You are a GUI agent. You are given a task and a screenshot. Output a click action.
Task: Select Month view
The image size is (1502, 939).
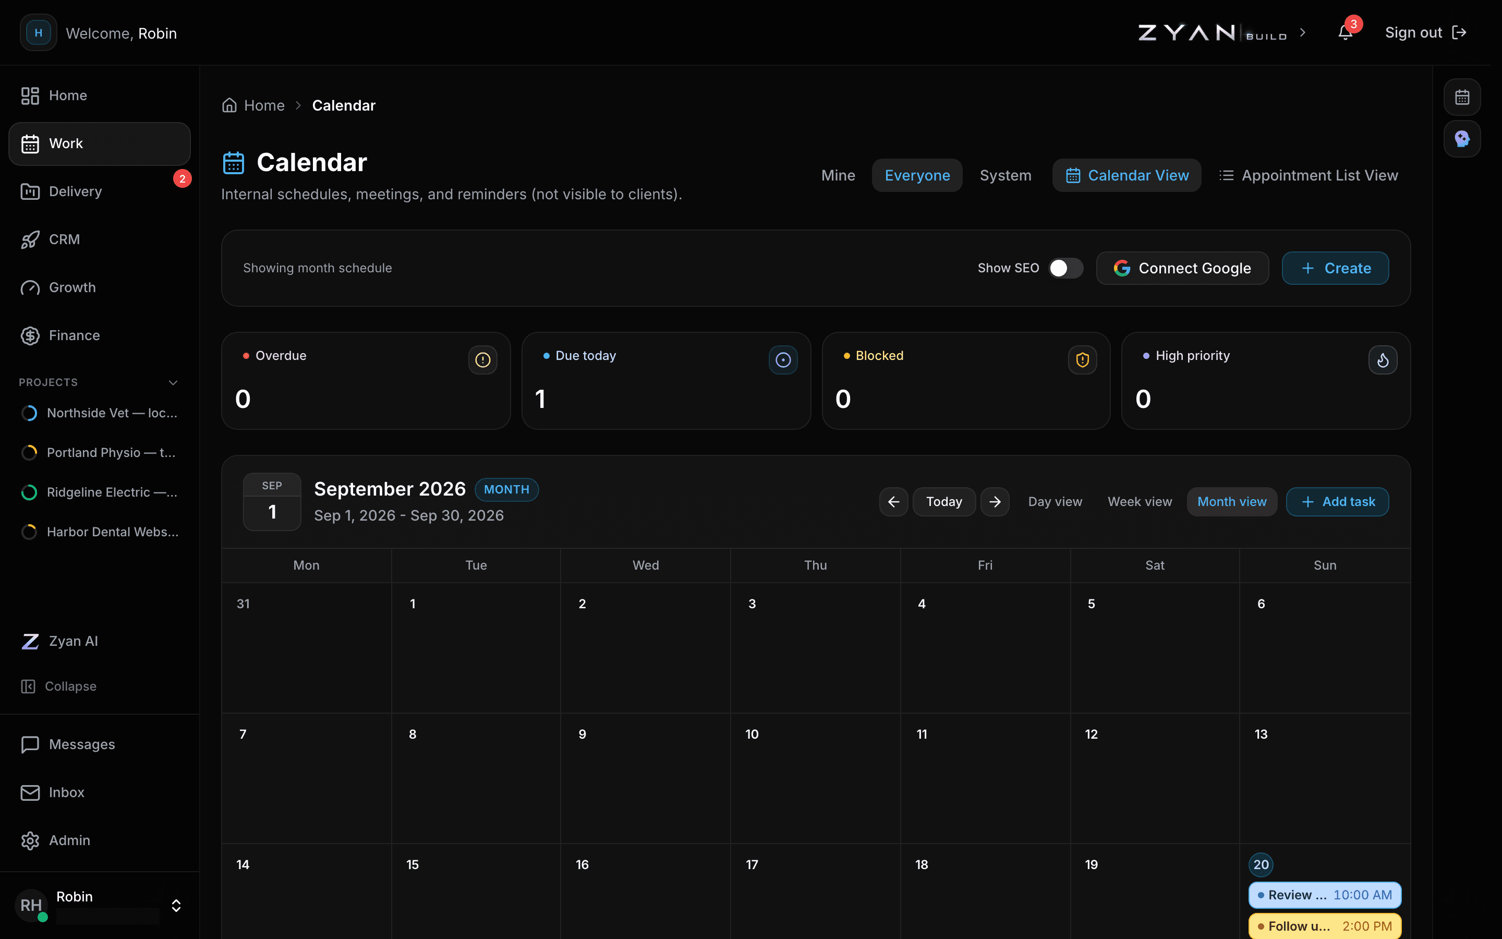[x=1232, y=502]
